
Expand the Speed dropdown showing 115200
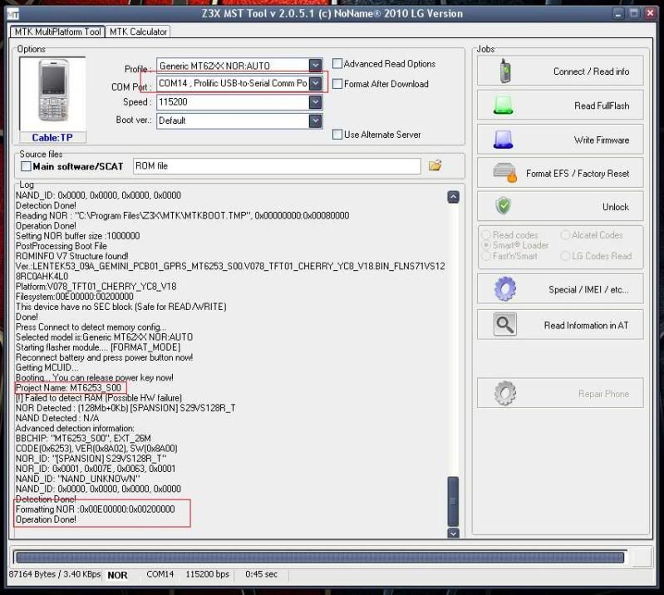tap(315, 102)
